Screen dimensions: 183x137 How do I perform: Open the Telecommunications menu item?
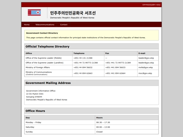click(x=45, y=25)
